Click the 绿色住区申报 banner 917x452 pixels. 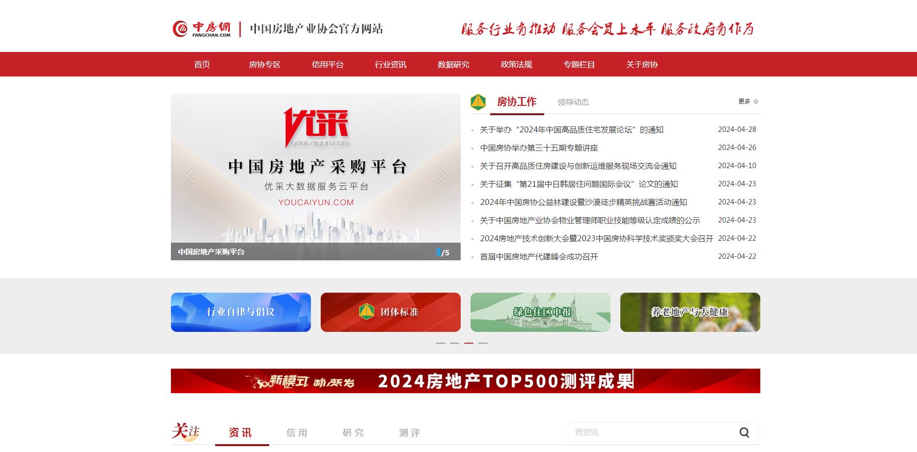[540, 312]
